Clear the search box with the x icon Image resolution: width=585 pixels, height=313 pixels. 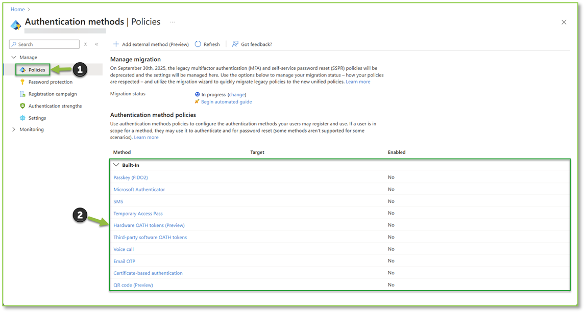(85, 44)
